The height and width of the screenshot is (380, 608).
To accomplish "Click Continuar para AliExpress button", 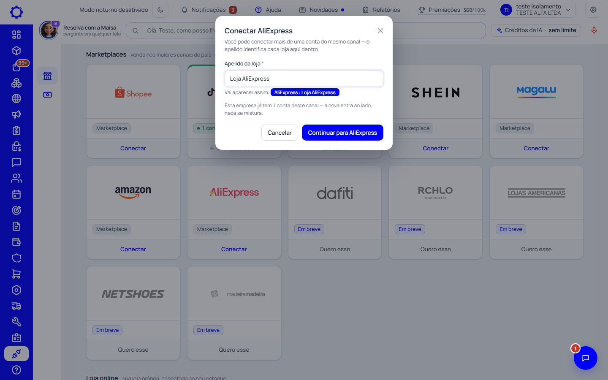I will pyautogui.click(x=342, y=133).
